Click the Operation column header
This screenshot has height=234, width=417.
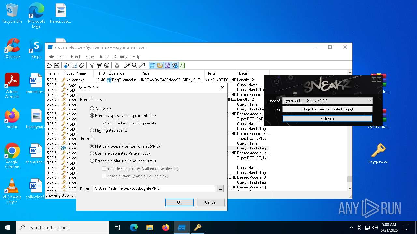tap(123, 73)
